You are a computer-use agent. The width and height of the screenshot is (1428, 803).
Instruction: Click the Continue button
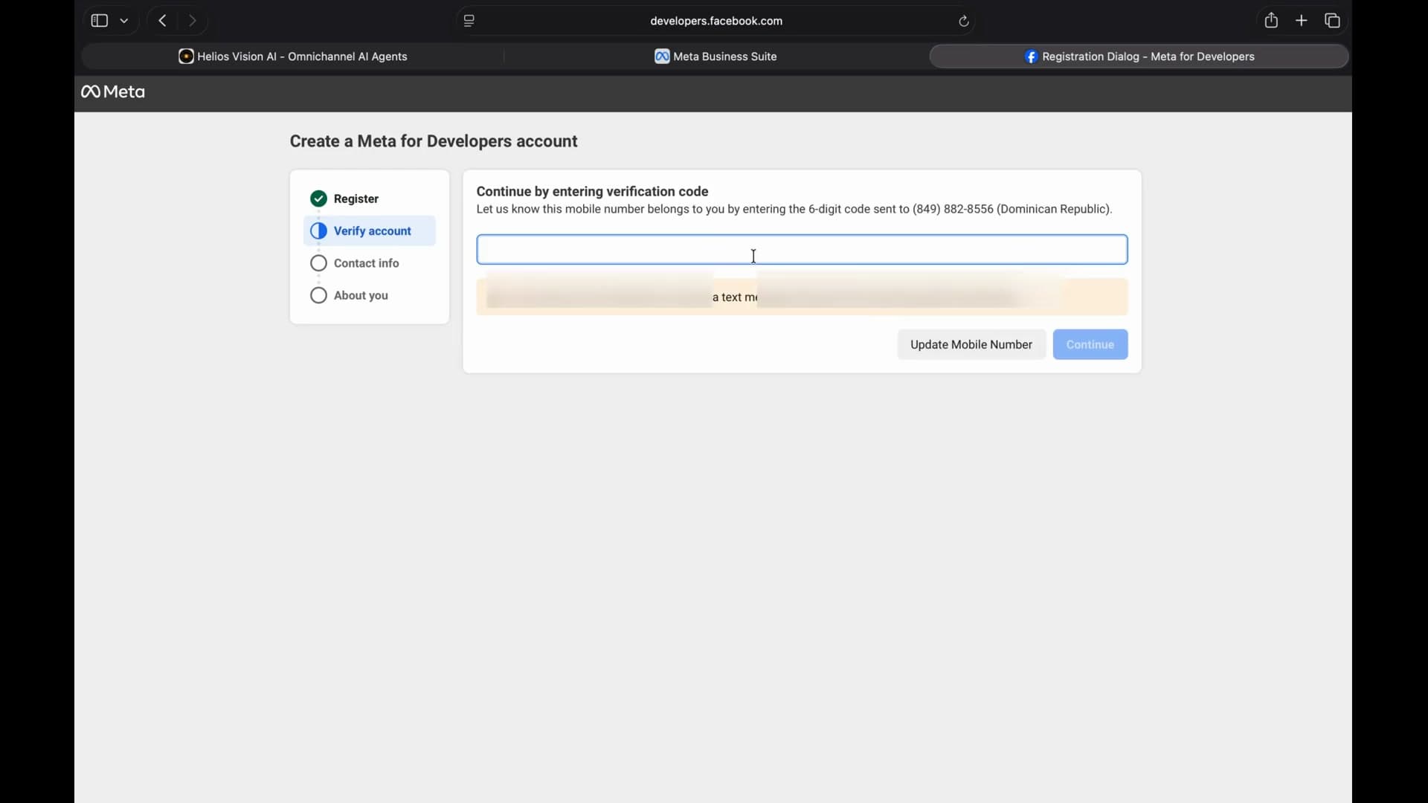click(1090, 345)
